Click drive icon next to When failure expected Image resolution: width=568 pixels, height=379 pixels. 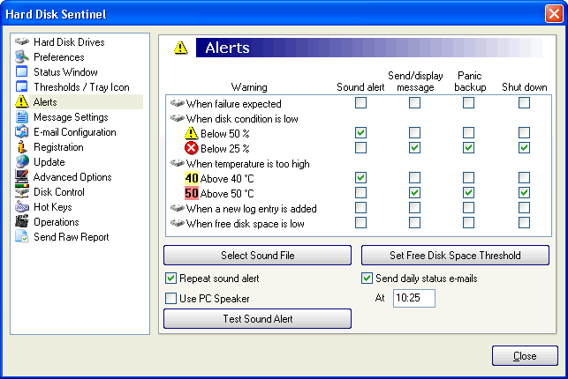178,103
